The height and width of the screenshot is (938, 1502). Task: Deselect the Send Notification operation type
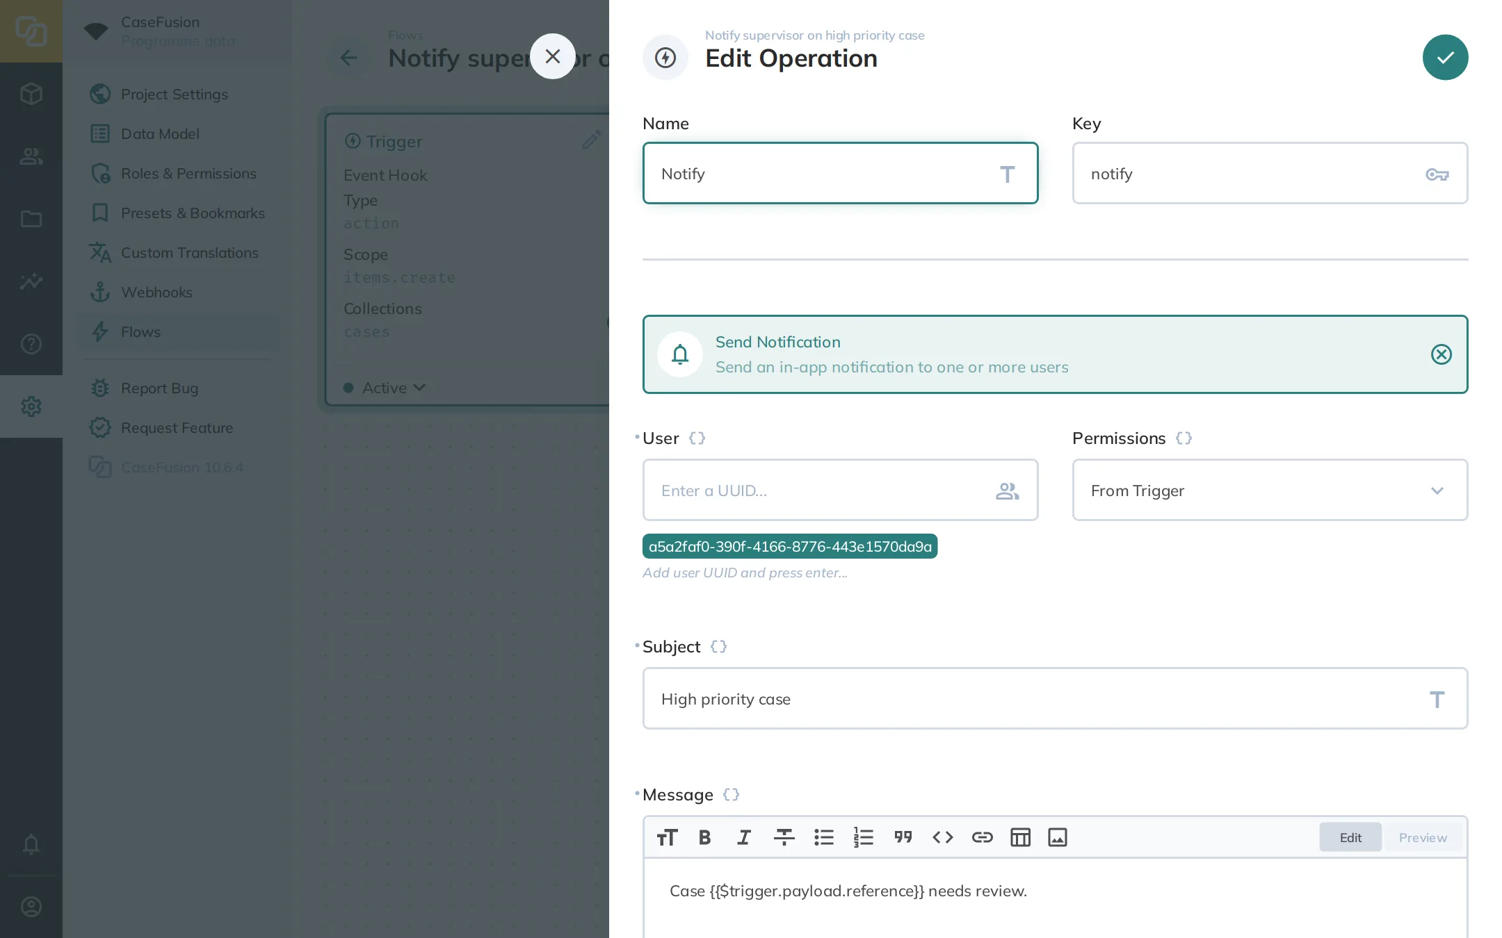click(x=1441, y=354)
